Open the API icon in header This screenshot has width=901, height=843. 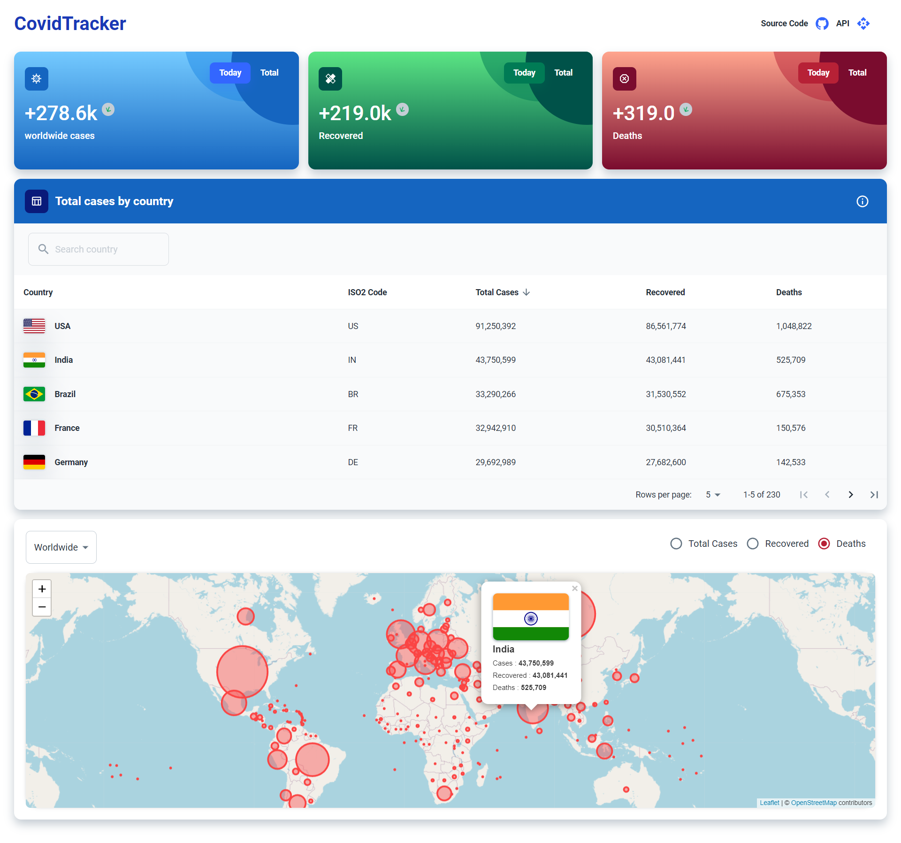point(863,23)
